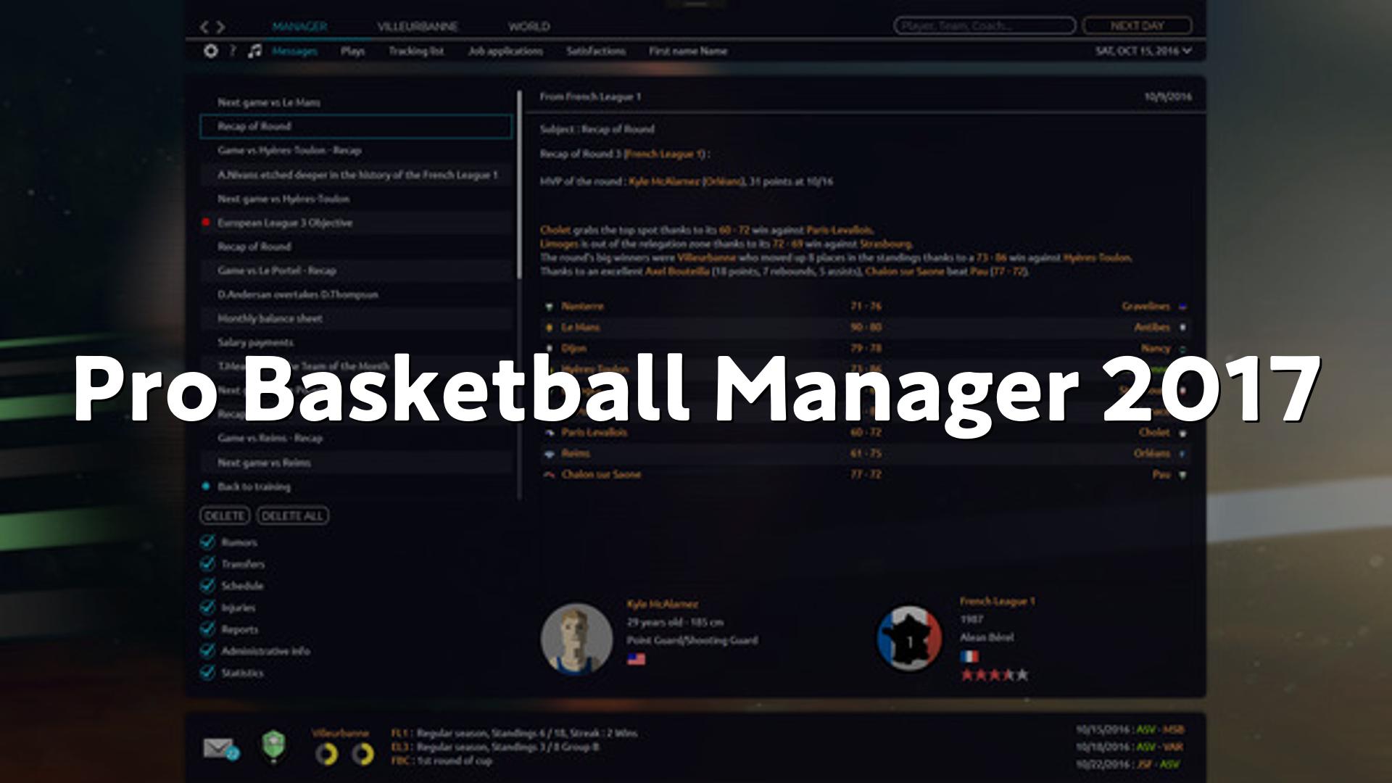
Task: Click the Gravelines team icon in results
Action: (1182, 307)
